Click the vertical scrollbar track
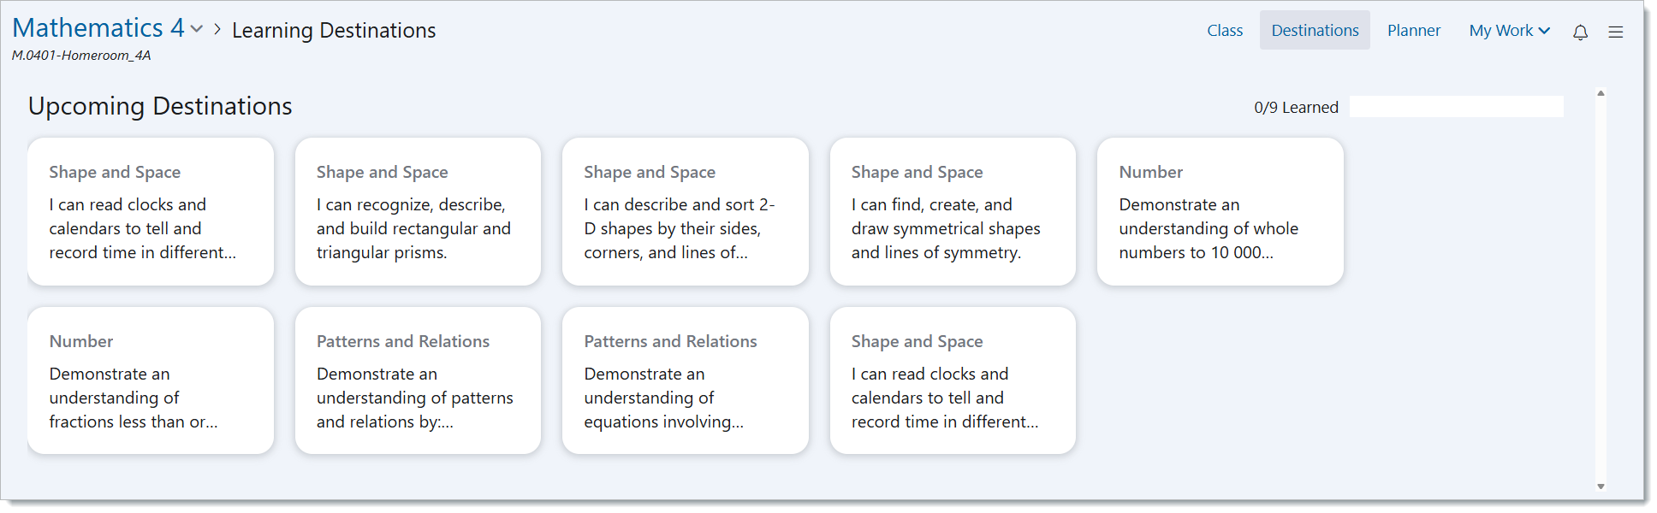This screenshot has width=1657, height=513. coord(1601,291)
